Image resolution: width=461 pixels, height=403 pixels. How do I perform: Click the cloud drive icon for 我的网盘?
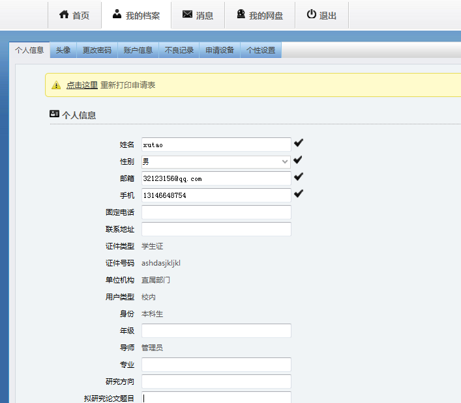coord(241,14)
